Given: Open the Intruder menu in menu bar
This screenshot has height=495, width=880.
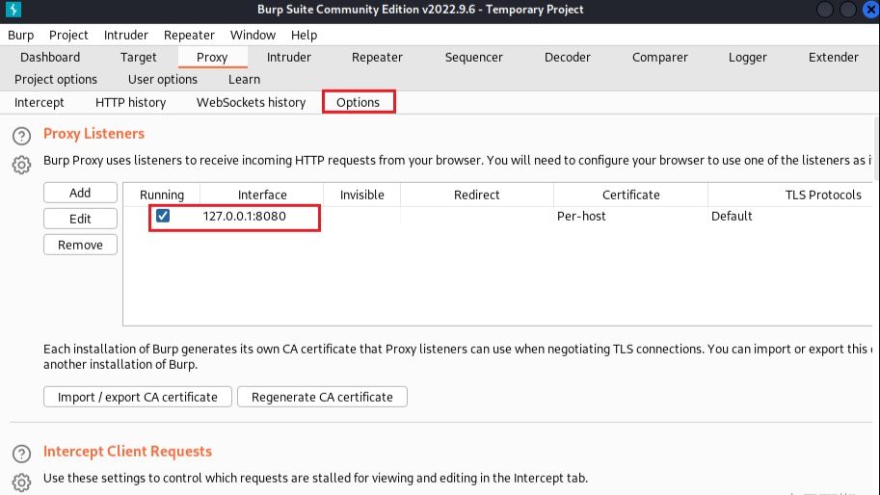Looking at the screenshot, I should [125, 35].
